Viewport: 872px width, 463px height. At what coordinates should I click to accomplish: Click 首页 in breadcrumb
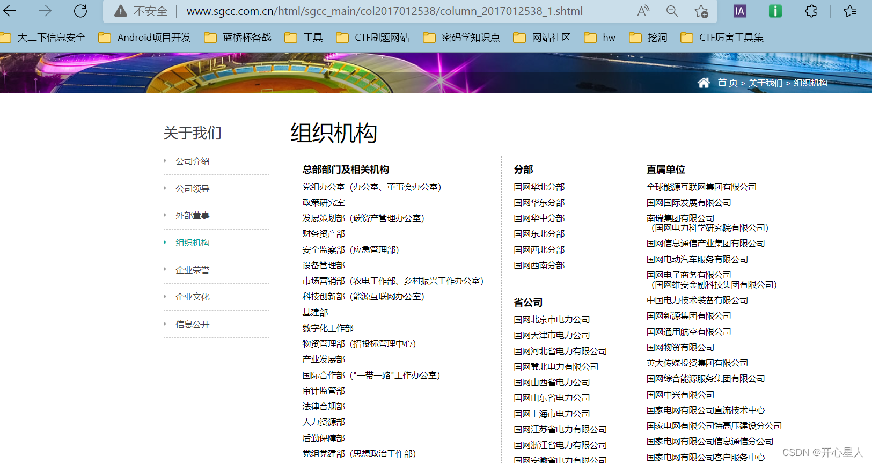728,83
